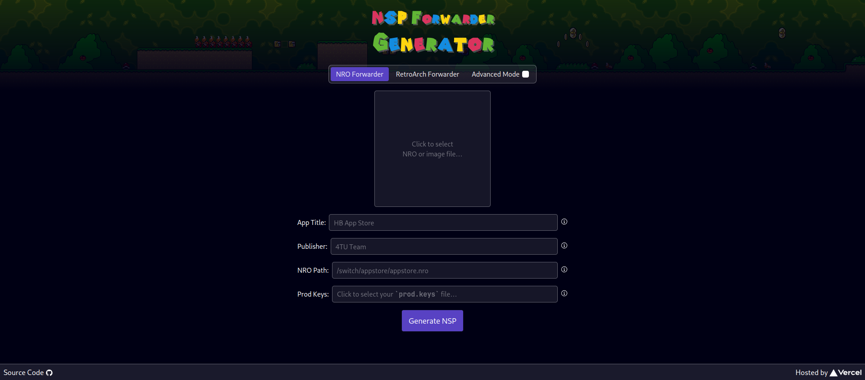
Task: Click the 'Publisher:' label
Action: 312,247
